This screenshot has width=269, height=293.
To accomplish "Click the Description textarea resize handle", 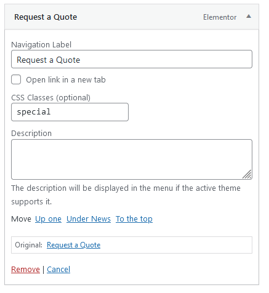I will [247, 174].
